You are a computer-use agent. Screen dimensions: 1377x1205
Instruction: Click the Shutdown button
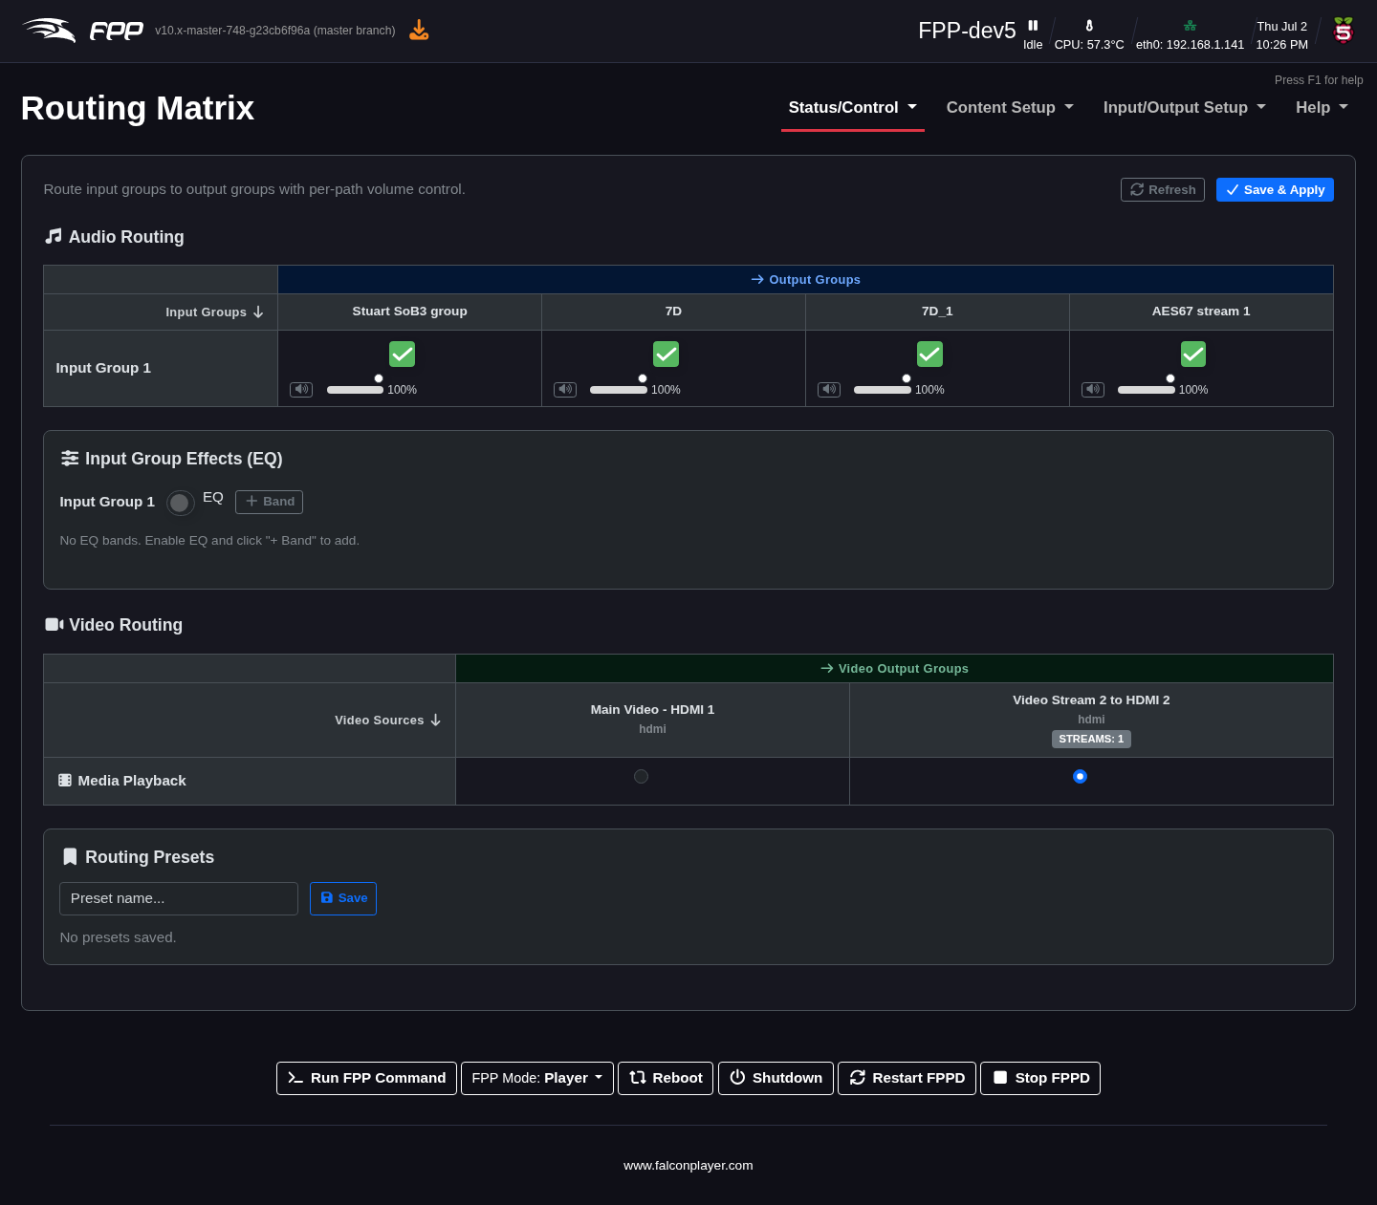coord(776,1078)
